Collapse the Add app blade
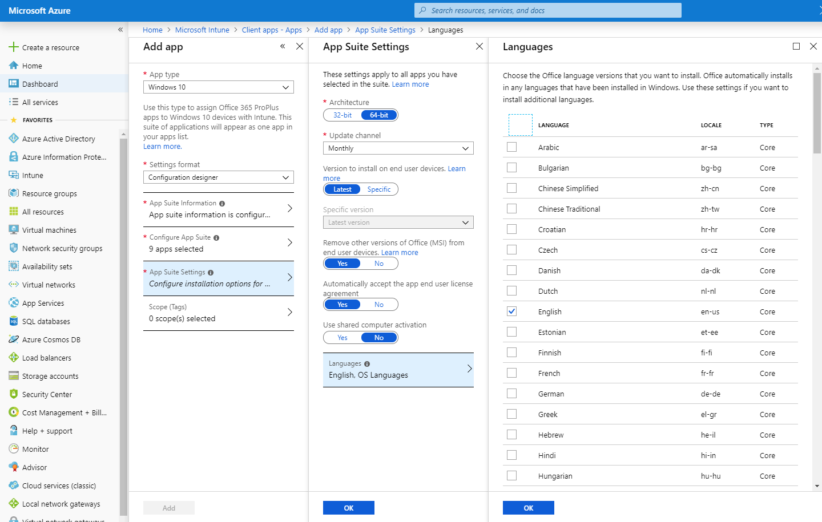 click(283, 46)
